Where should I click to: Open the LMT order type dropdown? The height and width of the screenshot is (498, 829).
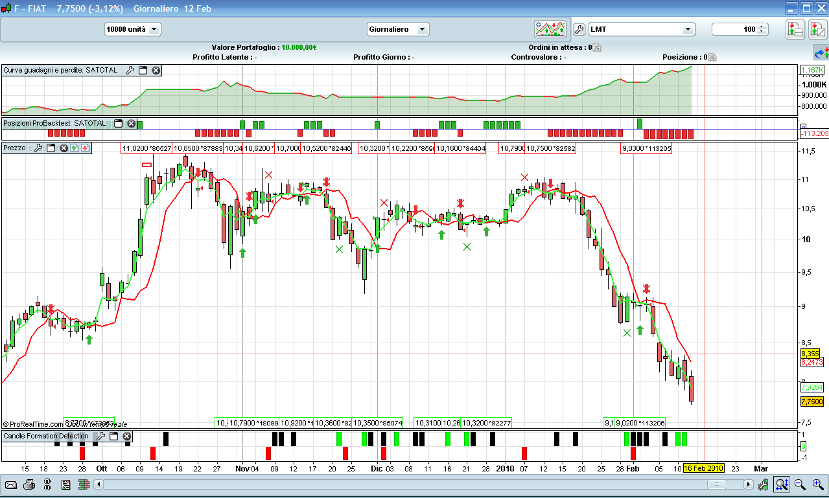pos(687,29)
